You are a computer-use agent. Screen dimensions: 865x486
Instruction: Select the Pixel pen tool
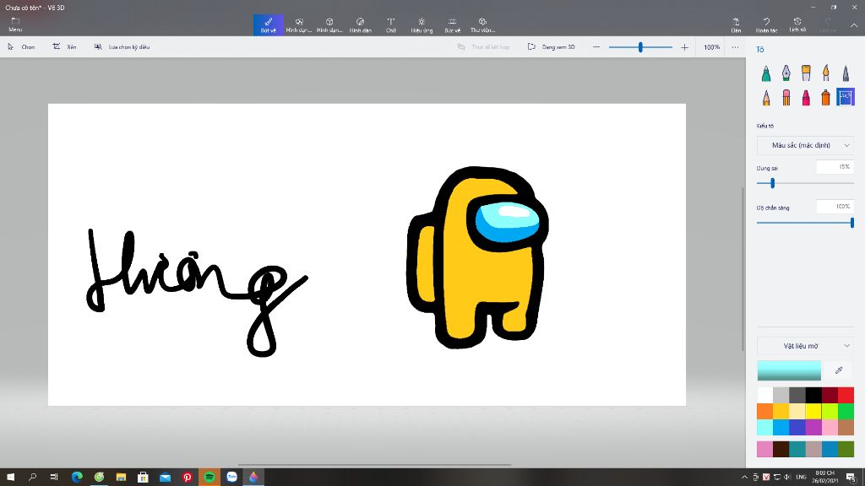pos(846,73)
